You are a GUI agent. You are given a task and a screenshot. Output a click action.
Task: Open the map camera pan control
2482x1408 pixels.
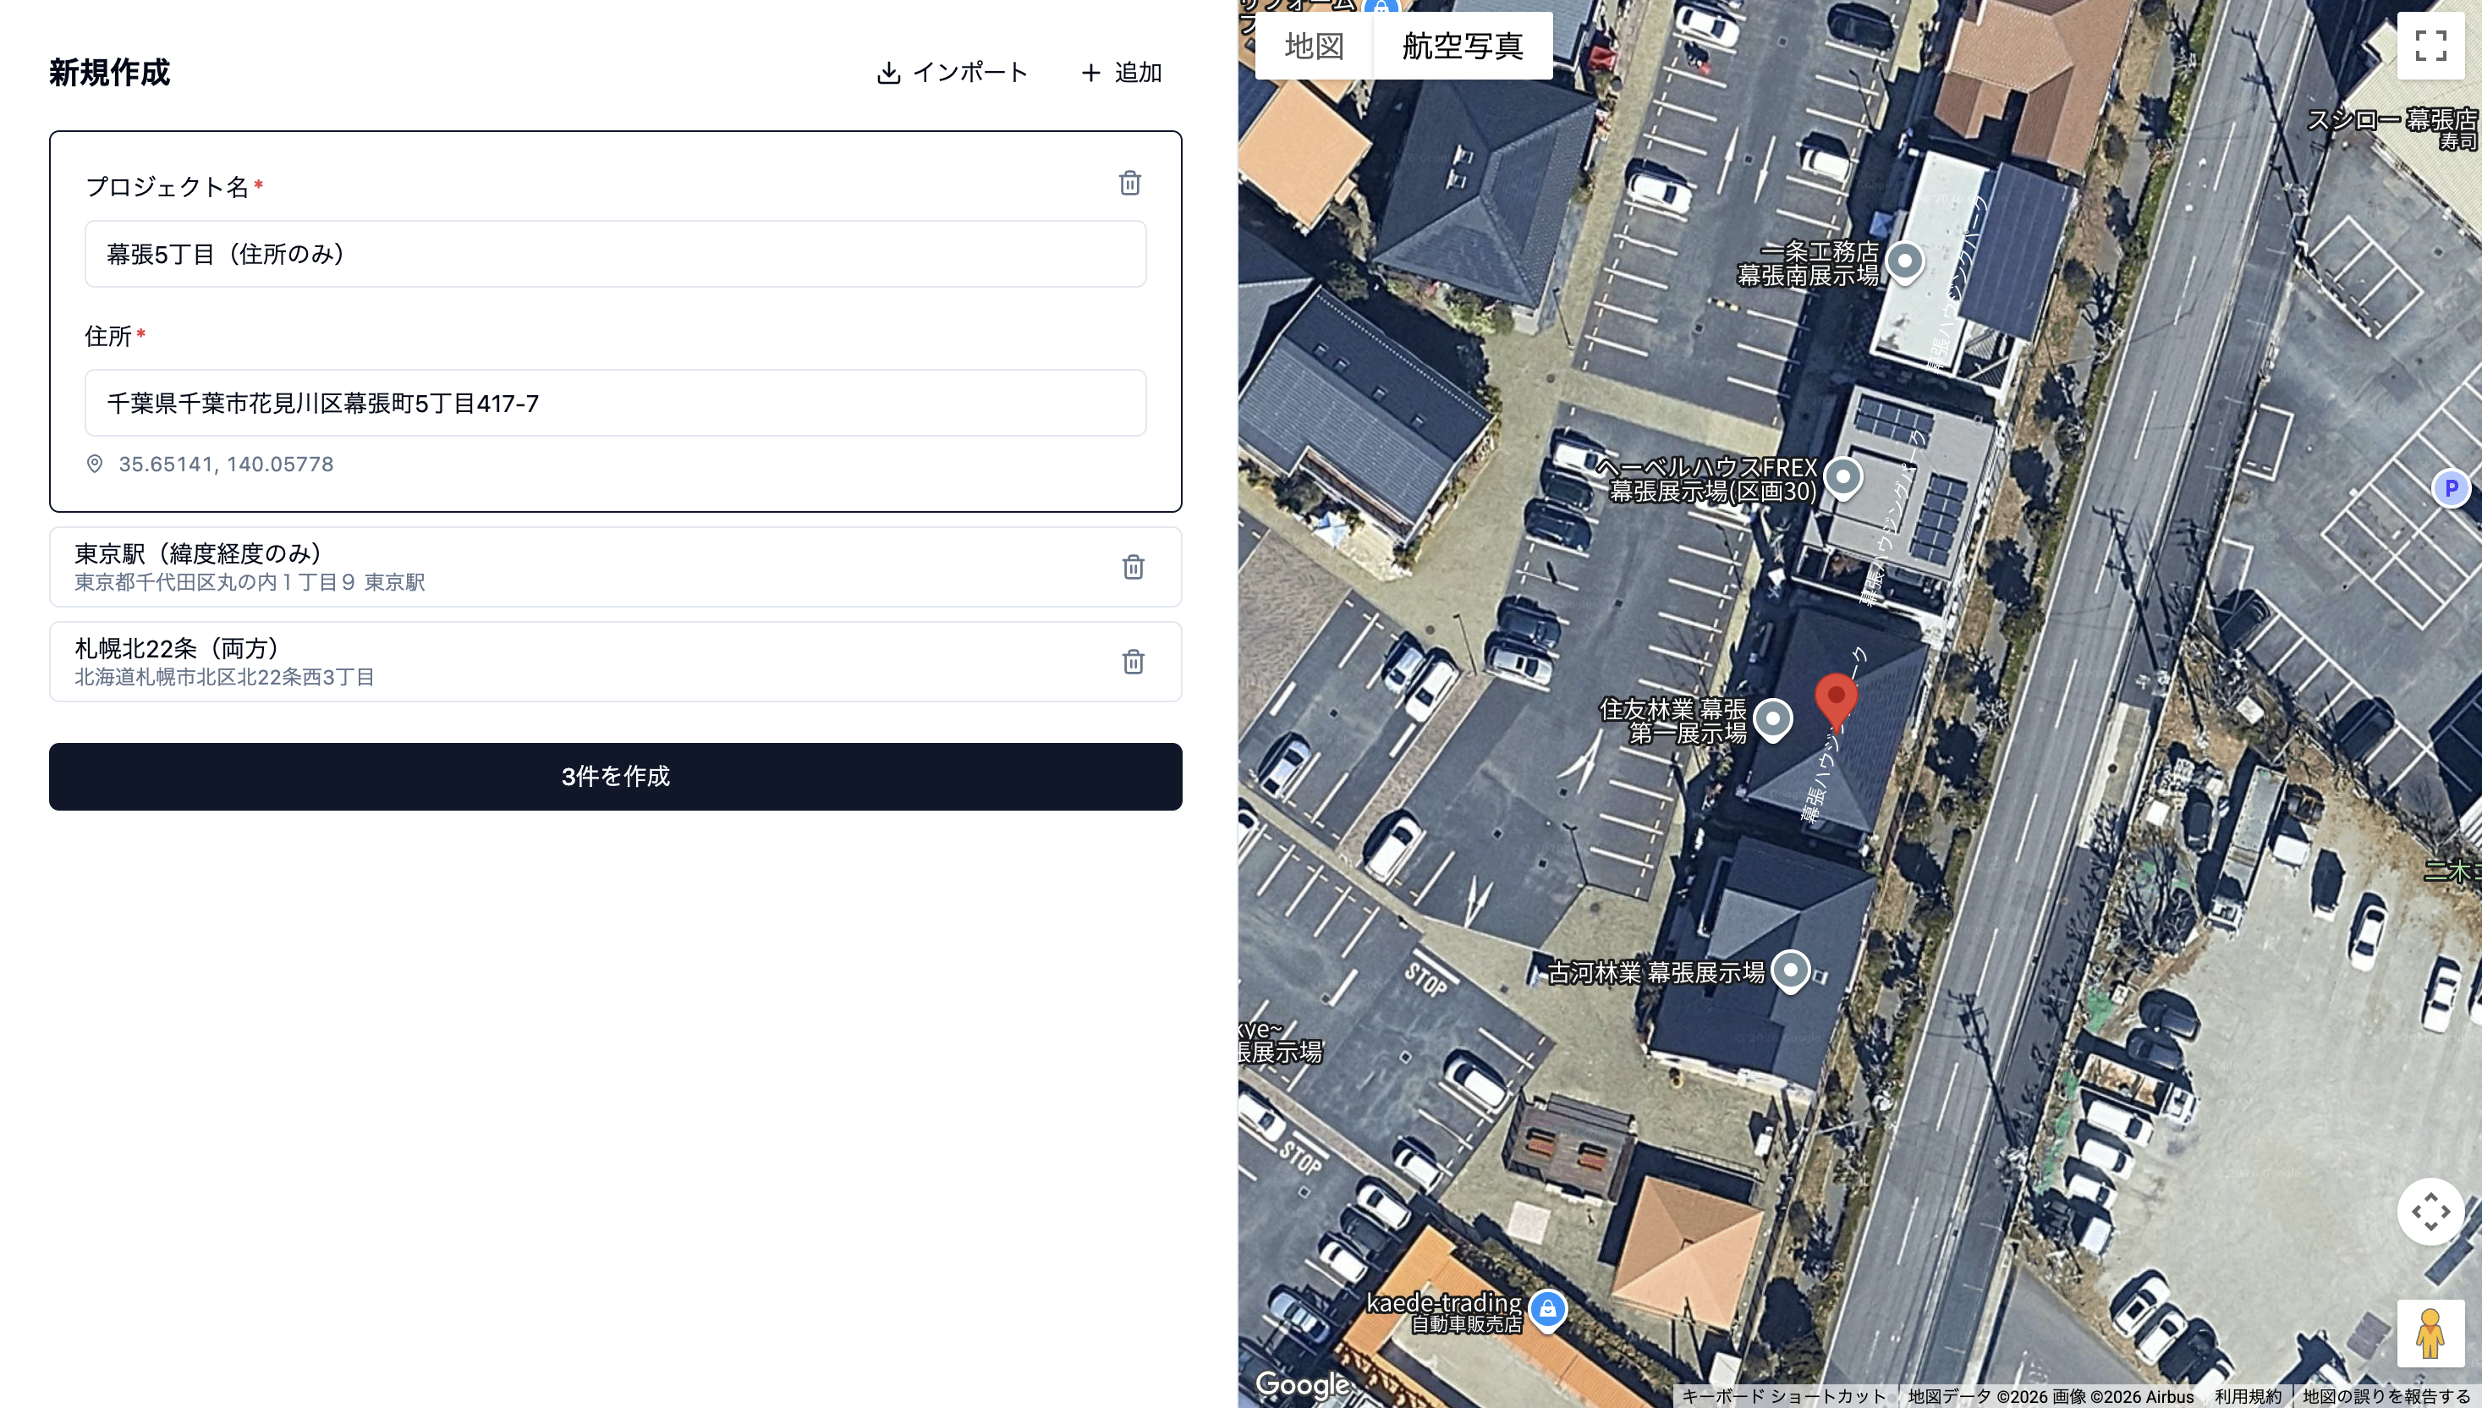[x=2430, y=1211]
